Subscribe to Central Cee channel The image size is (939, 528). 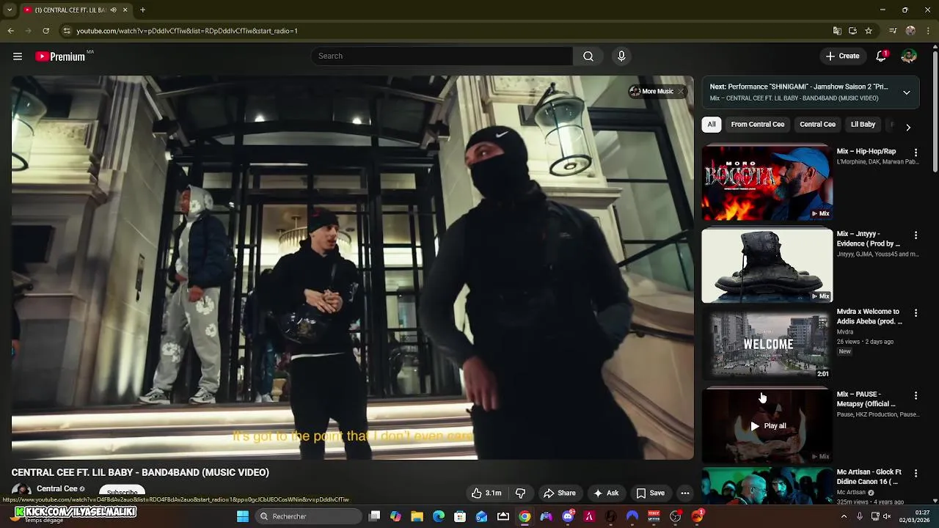point(123,492)
